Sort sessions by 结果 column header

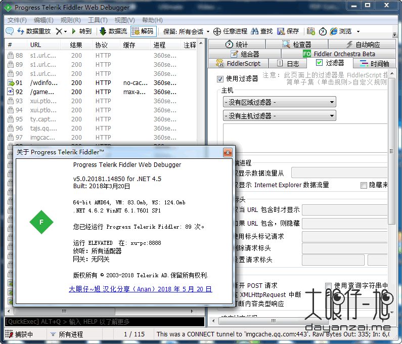click(76, 45)
